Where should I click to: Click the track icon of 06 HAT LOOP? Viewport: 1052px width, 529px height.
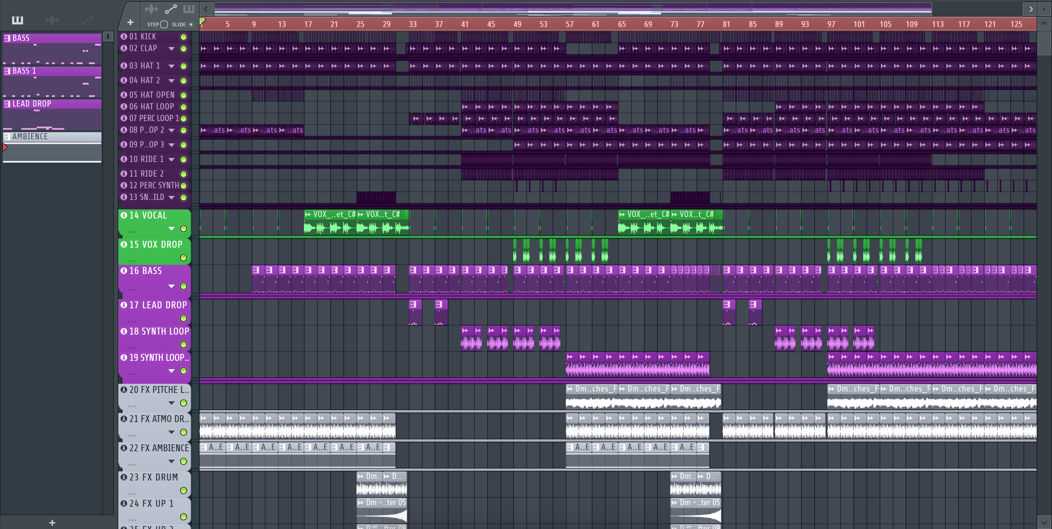[x=124, y=107]
